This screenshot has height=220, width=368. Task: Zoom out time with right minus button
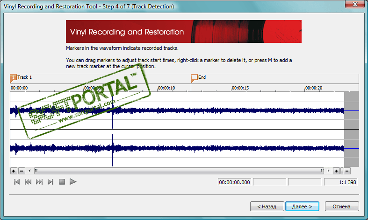347,171
